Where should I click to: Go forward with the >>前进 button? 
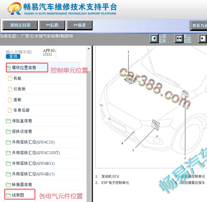[x=79, y=25]
